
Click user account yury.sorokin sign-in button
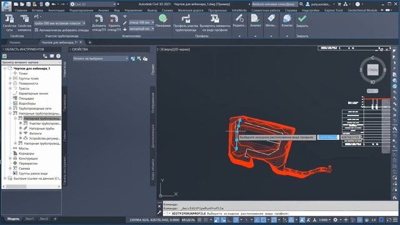tap(321, 4)
